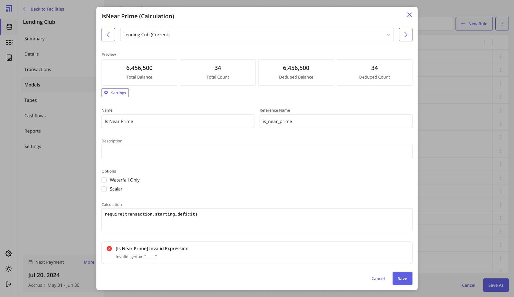Open the three-dot menu beside New Rule
This screenshot has height=297, width=514.
pos(502,24)
